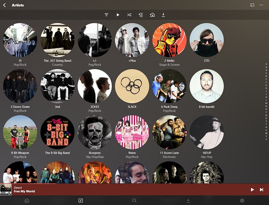
Task: Skip to next track in player bar
Action: pyautogui.click(x=262, y=189)
